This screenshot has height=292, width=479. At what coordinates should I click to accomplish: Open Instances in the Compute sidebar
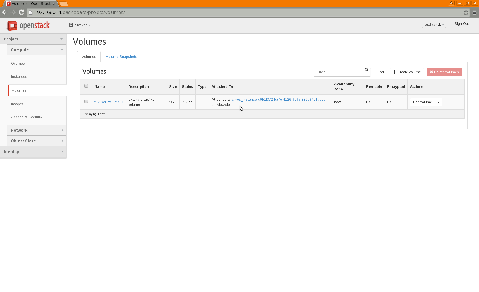coord(19,77)
